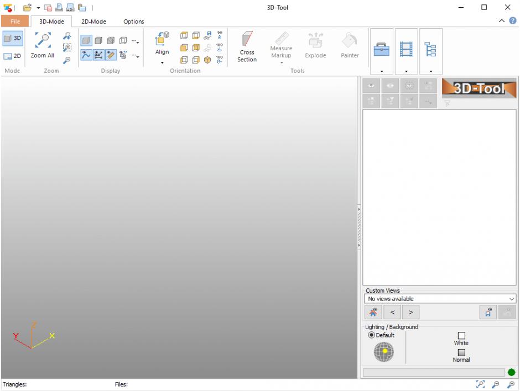Select the zoom window icon
Screen dimensions: 520x391
[x=67, y=47]
